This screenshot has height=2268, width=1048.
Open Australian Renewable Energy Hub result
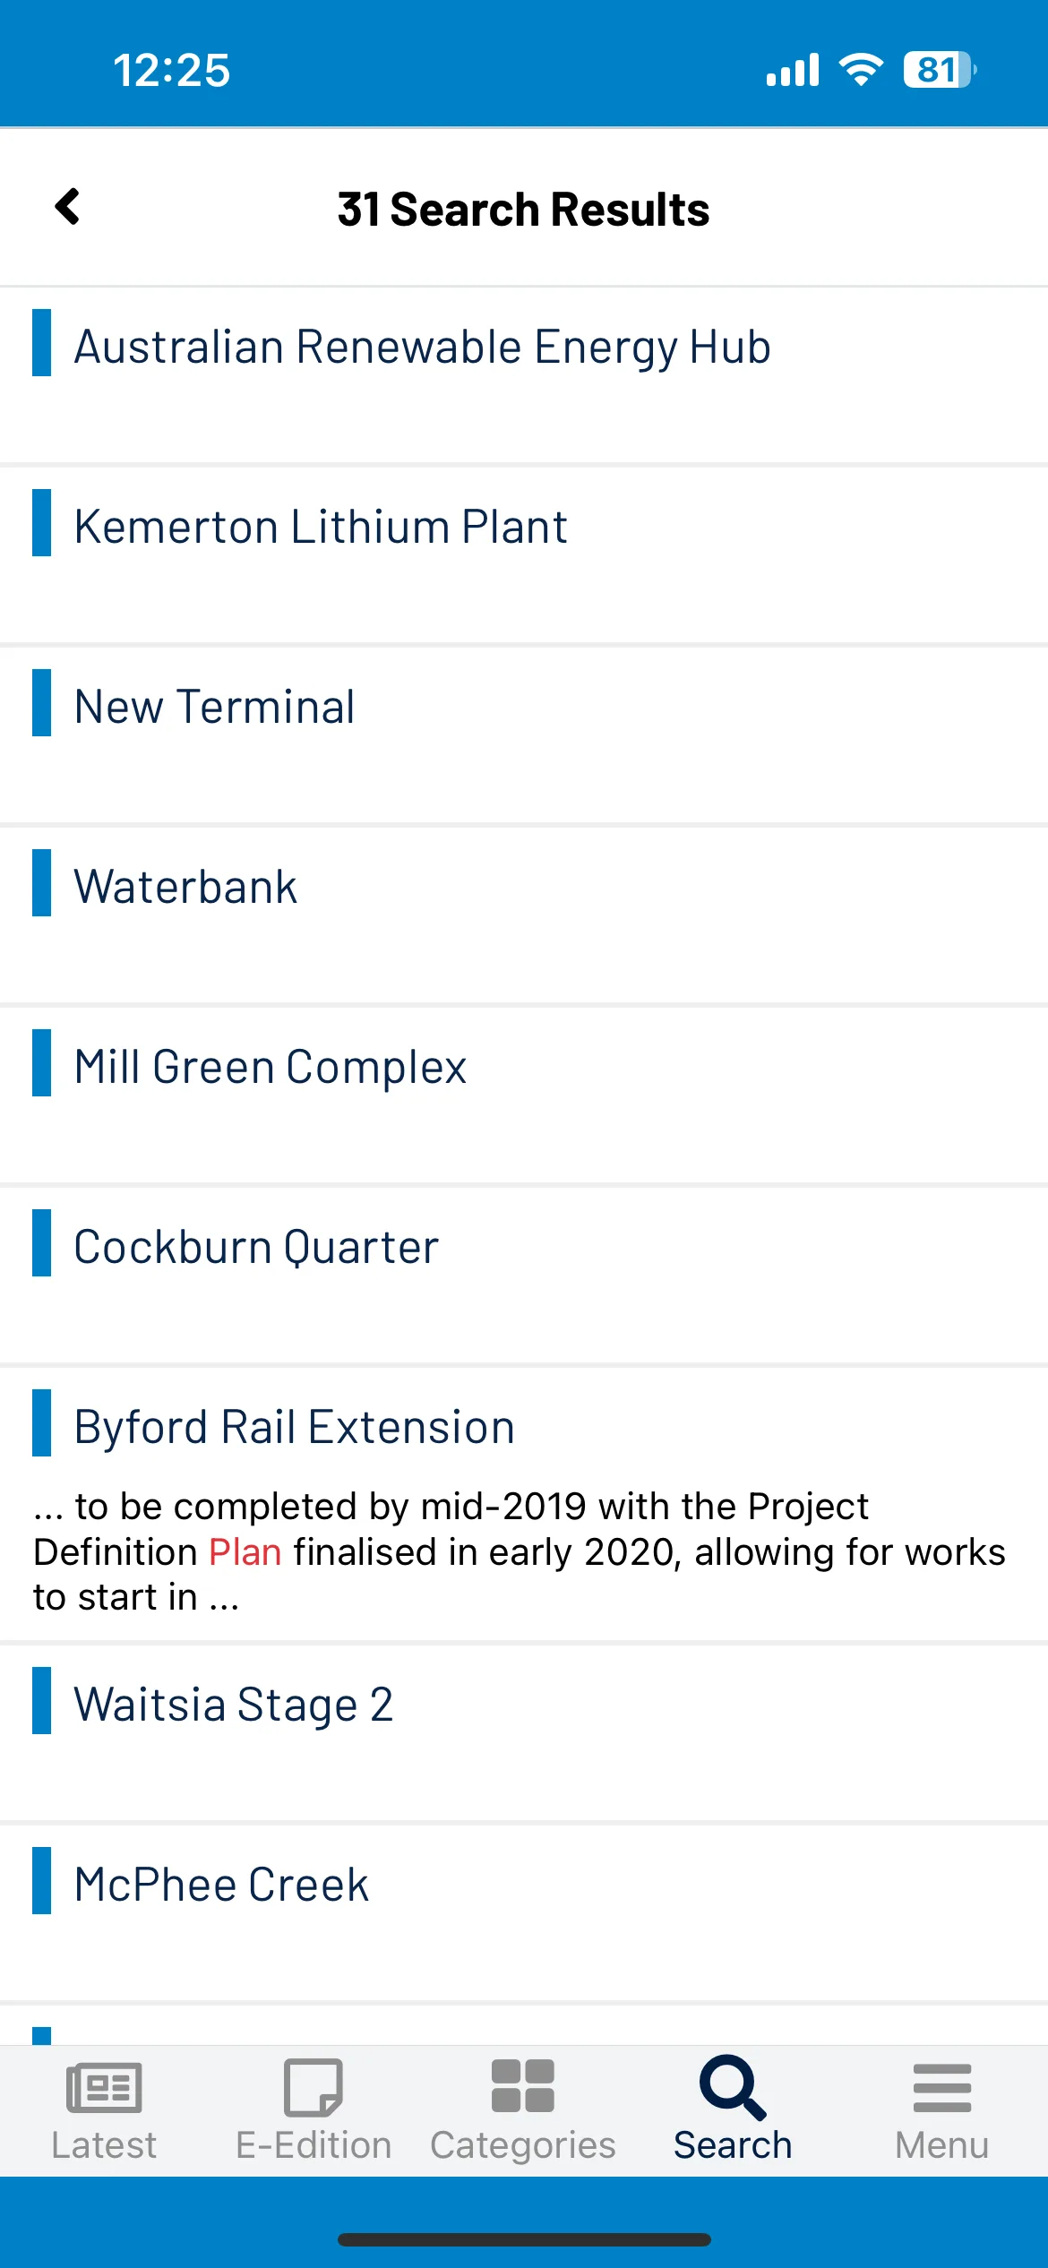tap(524, 375)
